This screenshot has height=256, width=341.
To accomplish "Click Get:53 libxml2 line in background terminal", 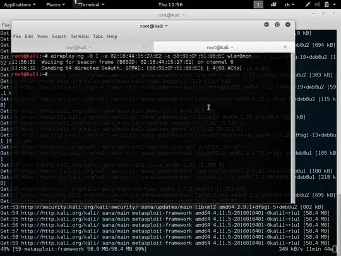I will (162, 207).
